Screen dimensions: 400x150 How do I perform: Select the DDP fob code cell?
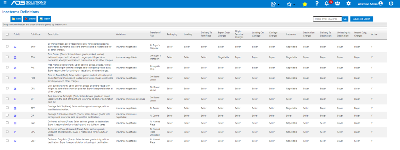[33, 141]
